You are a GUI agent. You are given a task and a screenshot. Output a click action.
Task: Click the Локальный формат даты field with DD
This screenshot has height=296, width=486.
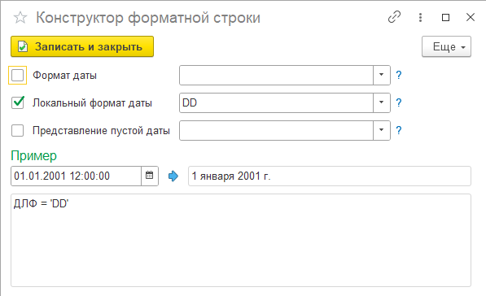click(x=276, y=102)
